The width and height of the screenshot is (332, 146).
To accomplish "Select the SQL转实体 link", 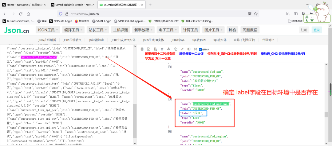I will tap(219, 40).
